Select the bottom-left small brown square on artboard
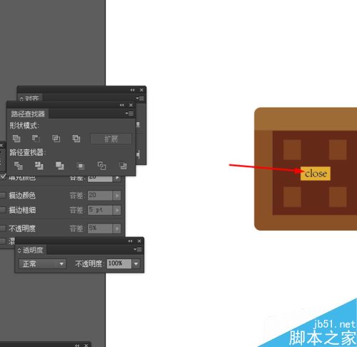This screenshot has height=347, width=357. point(292,197)
